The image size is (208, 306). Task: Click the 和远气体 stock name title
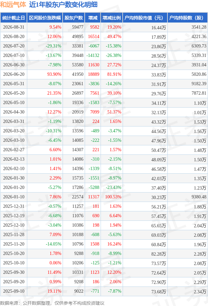coord(13,5)
